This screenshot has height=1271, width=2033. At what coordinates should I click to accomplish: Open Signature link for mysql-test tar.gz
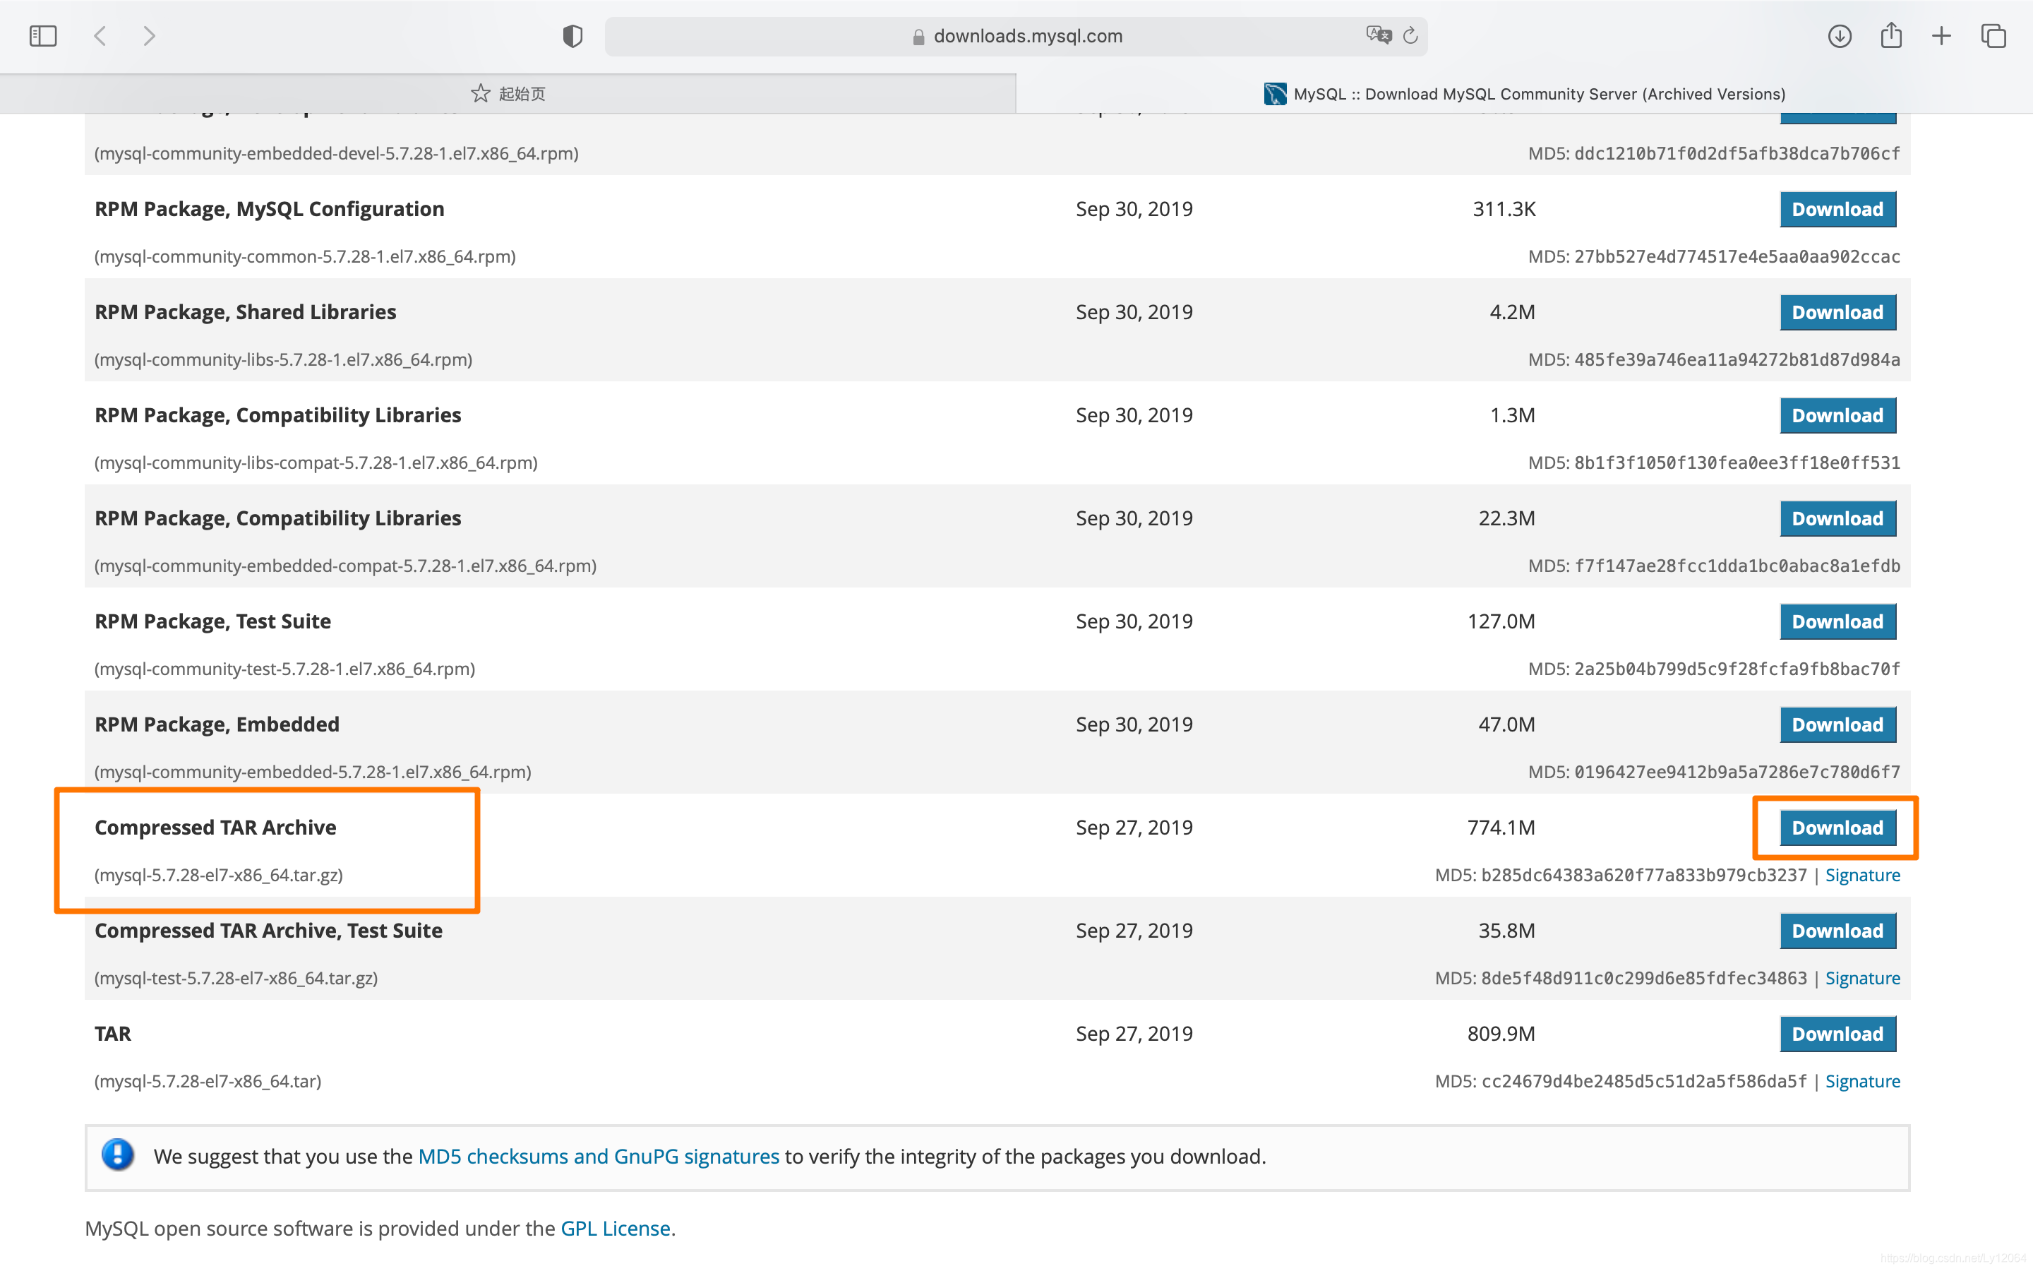click(1862, 979)
